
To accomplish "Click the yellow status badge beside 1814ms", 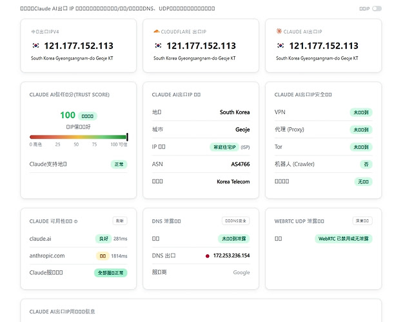I will click(103, 256).
